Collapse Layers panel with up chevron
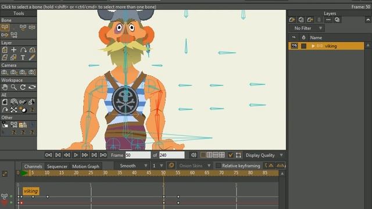 368,20
